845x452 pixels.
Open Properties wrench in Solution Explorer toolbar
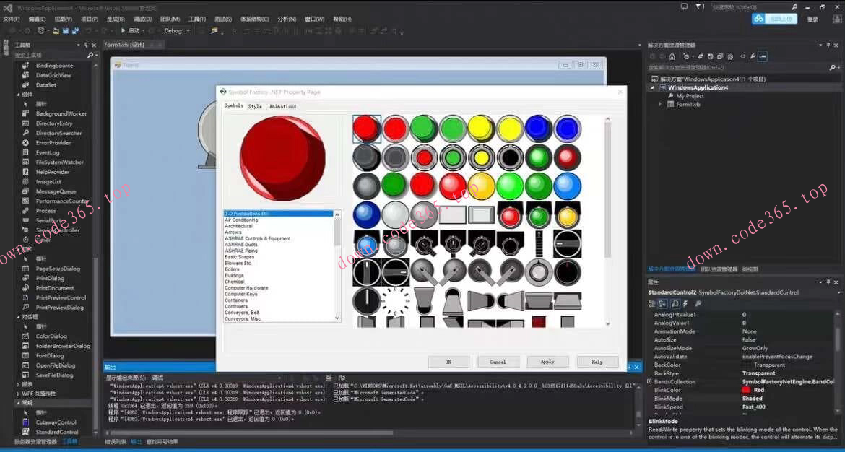(753, 56)
